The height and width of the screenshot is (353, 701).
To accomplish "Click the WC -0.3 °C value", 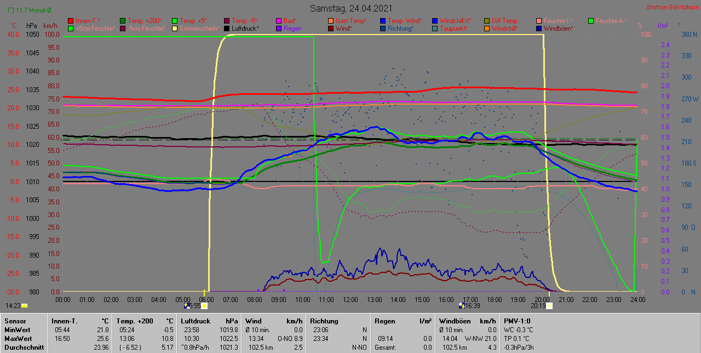I will pos(519,330).
